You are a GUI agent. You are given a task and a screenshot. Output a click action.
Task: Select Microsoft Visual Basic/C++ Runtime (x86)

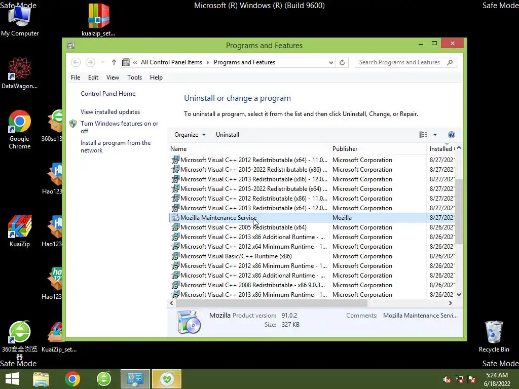click(x=312, y=256)
